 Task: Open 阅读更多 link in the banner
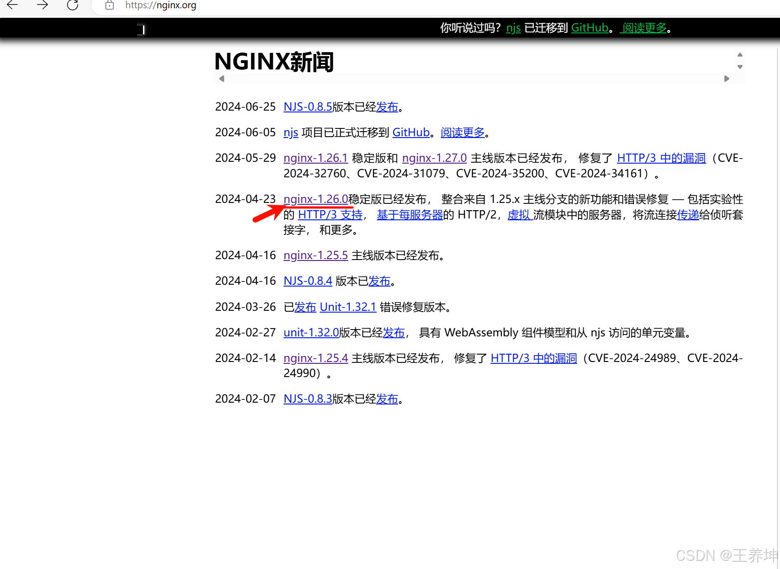coord(644,28)
